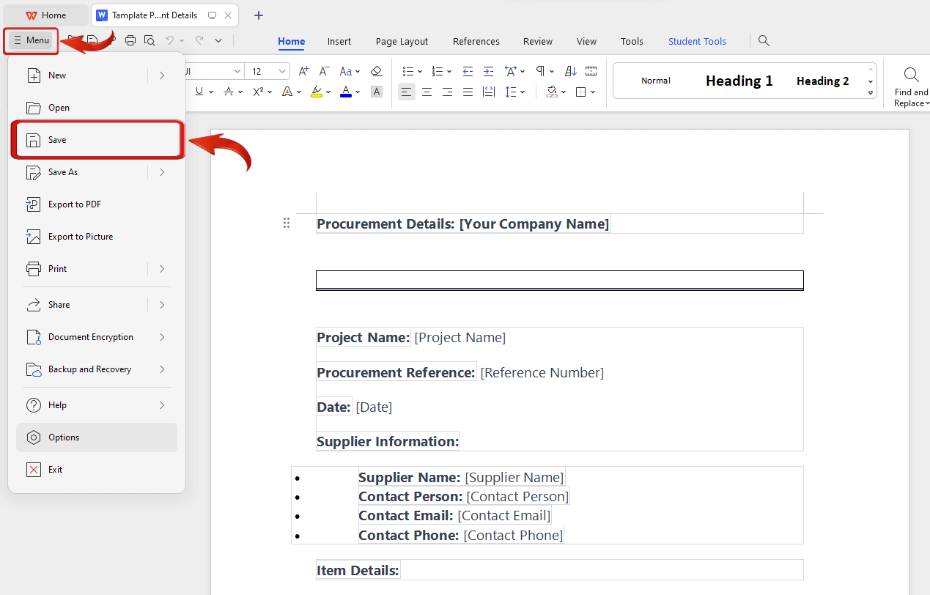930x595 pixels.
Task: Switch to the References ribbon tab
Action: [476, 41]
